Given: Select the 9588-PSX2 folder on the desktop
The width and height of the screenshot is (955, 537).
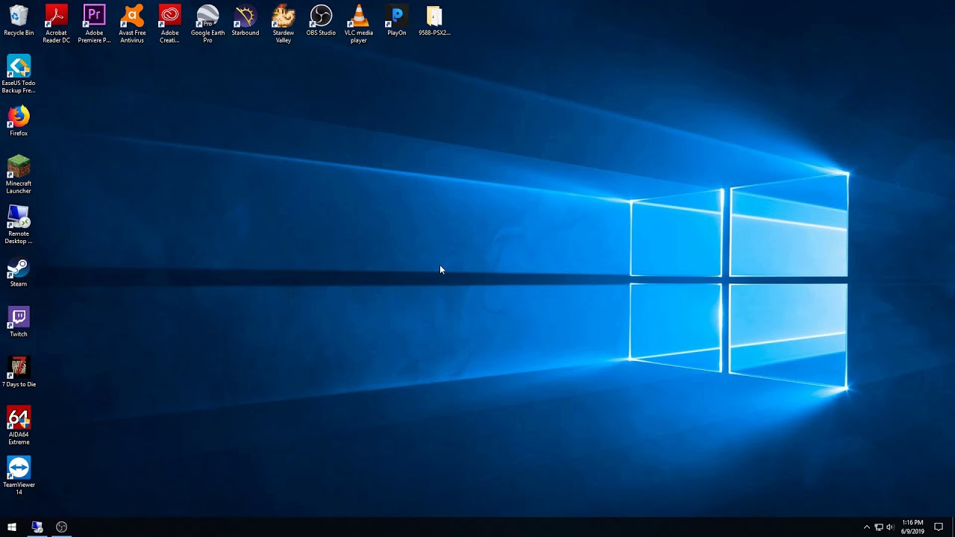Looking at the screenshot, I should point(434,21).
